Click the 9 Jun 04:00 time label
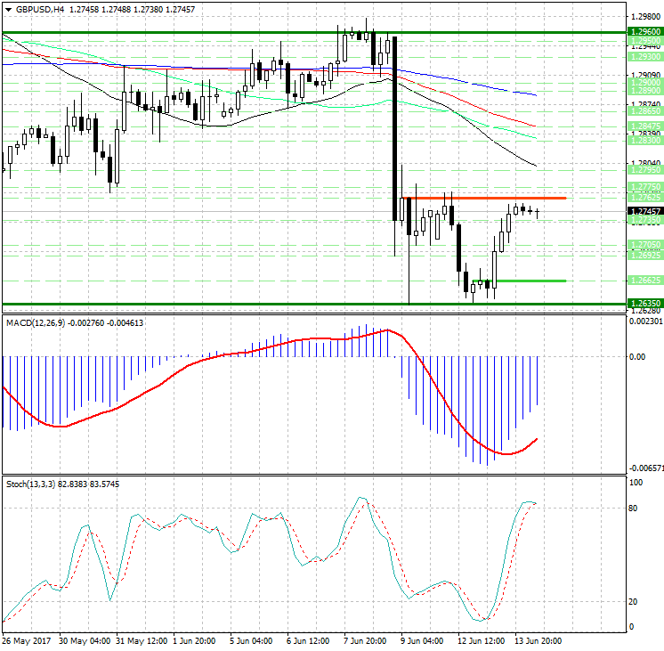The height and width of the screenshot is (651, 664). coord(422,640)
